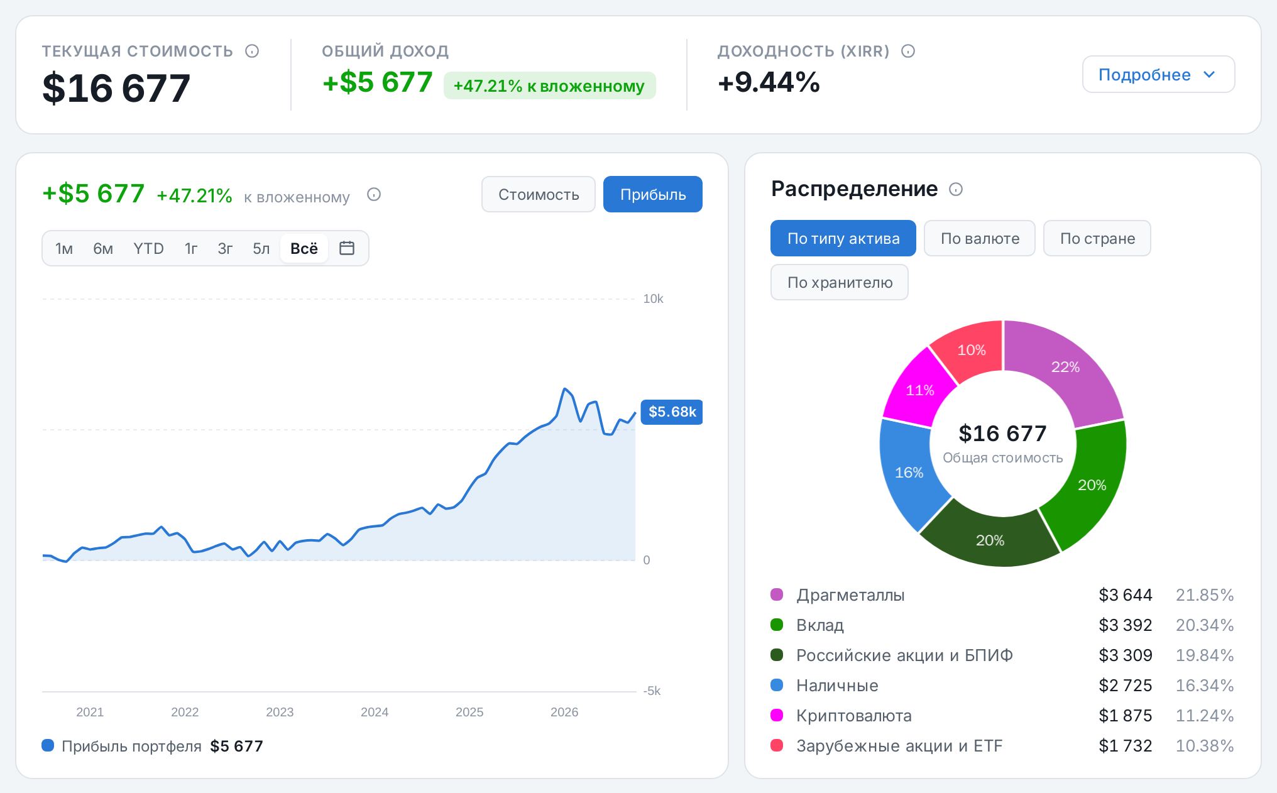
Task: Click the 16.34% Наличные percentage
Action: pos(1205,686)
